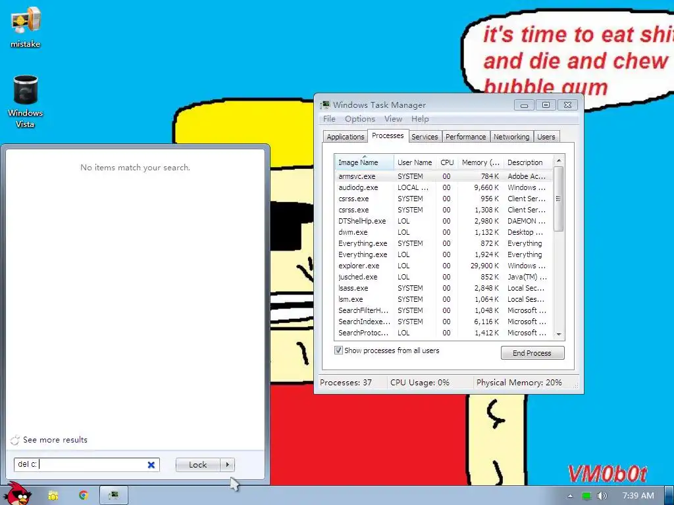674x505 pixels.
Task: Click the scrollbar up arrow in process list
Action: [559, 160]
